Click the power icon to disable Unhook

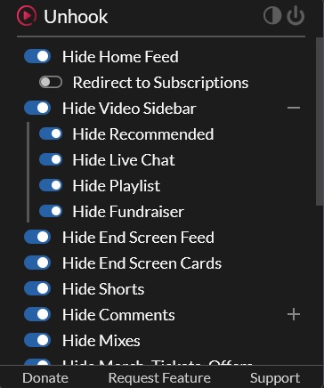[296, 15]
